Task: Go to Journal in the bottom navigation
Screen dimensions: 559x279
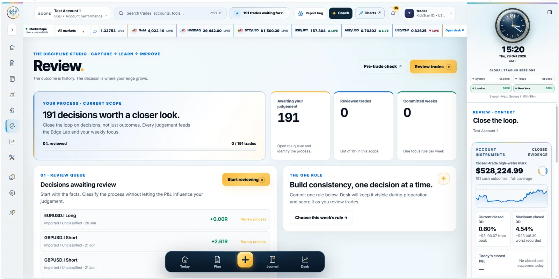Action: coord(273,262)
